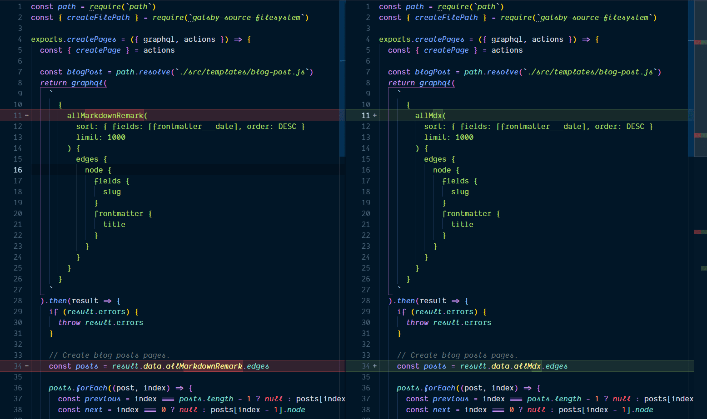Image resolution: width=707 pixels, height=419 pixels.
Task: Click 'throw' keyword in left pane
Action: (x=69, y=322)
